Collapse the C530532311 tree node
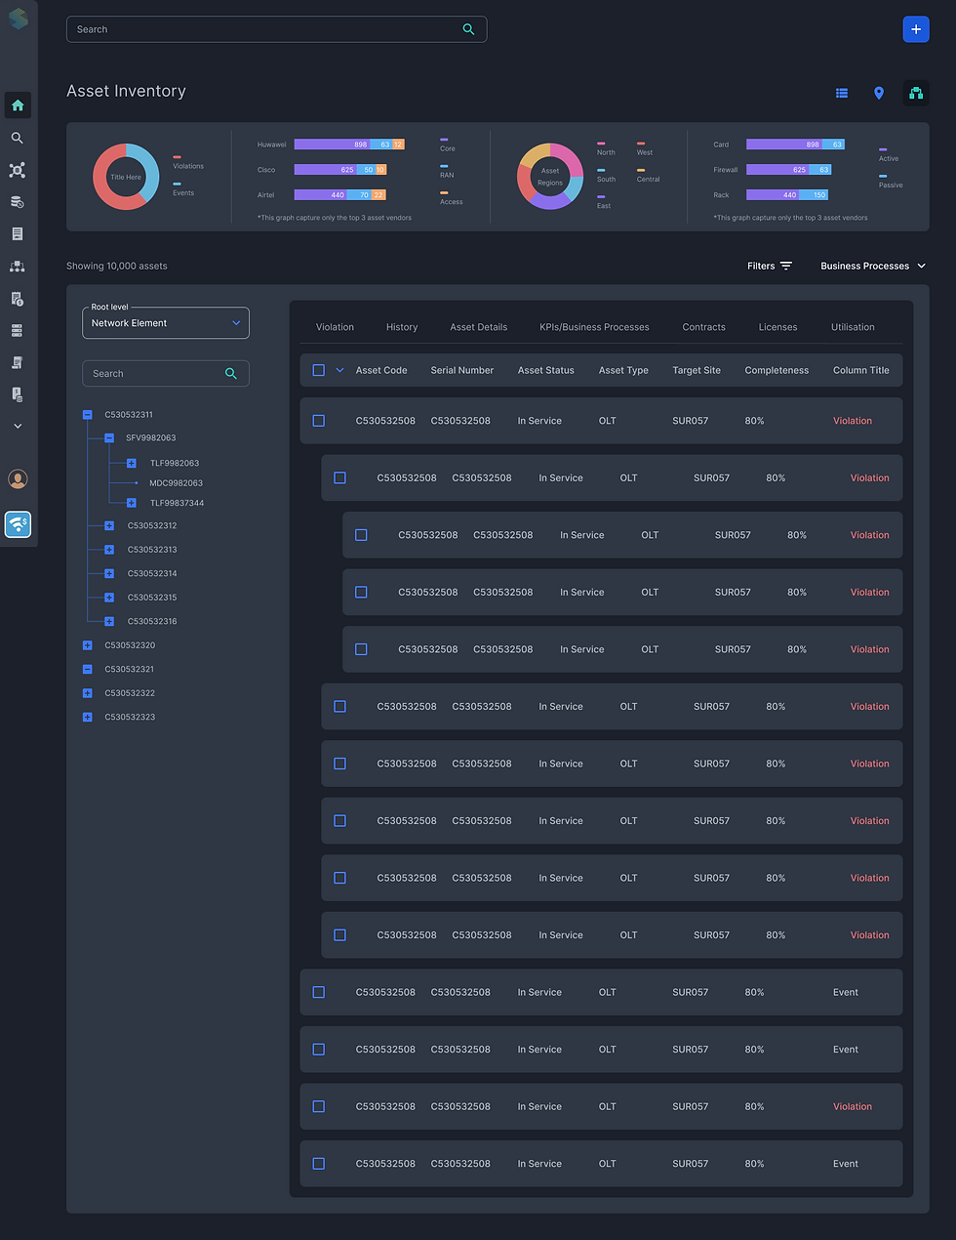This screenshot has height=1240, width=956. 88,415
